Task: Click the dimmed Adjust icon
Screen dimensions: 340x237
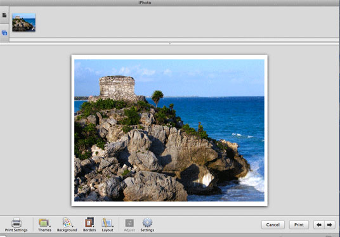Action: coord(129,223)
